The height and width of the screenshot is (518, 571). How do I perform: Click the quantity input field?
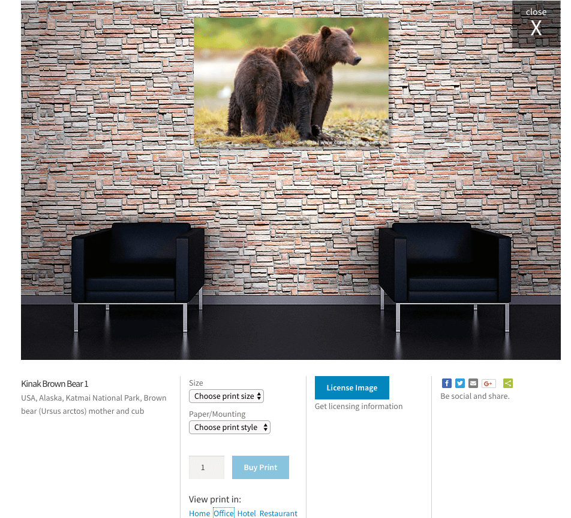coord(206,468)
